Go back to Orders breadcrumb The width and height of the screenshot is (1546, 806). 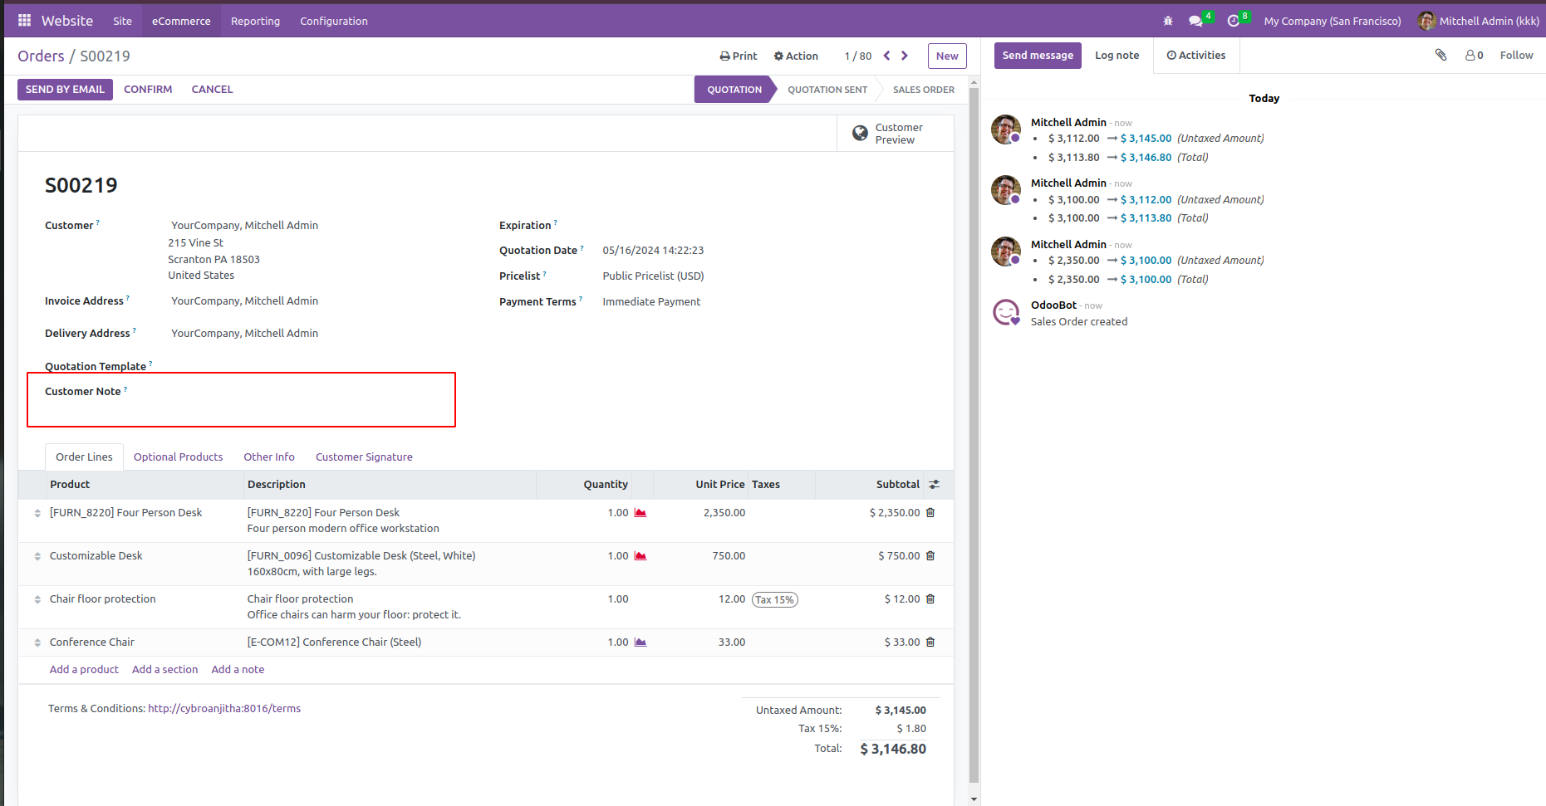41,56
